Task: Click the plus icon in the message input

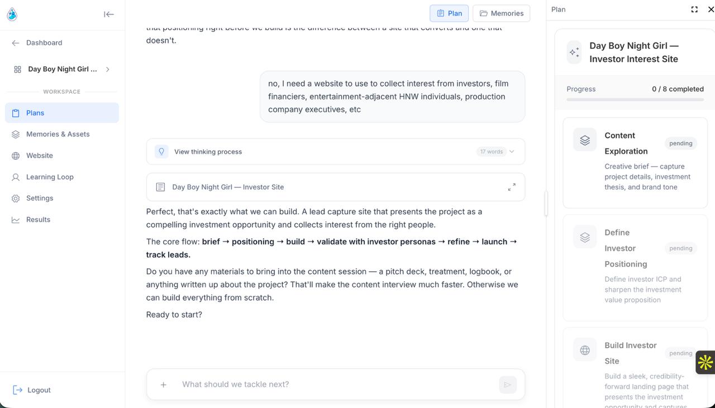Action: [x=163, y=385]
